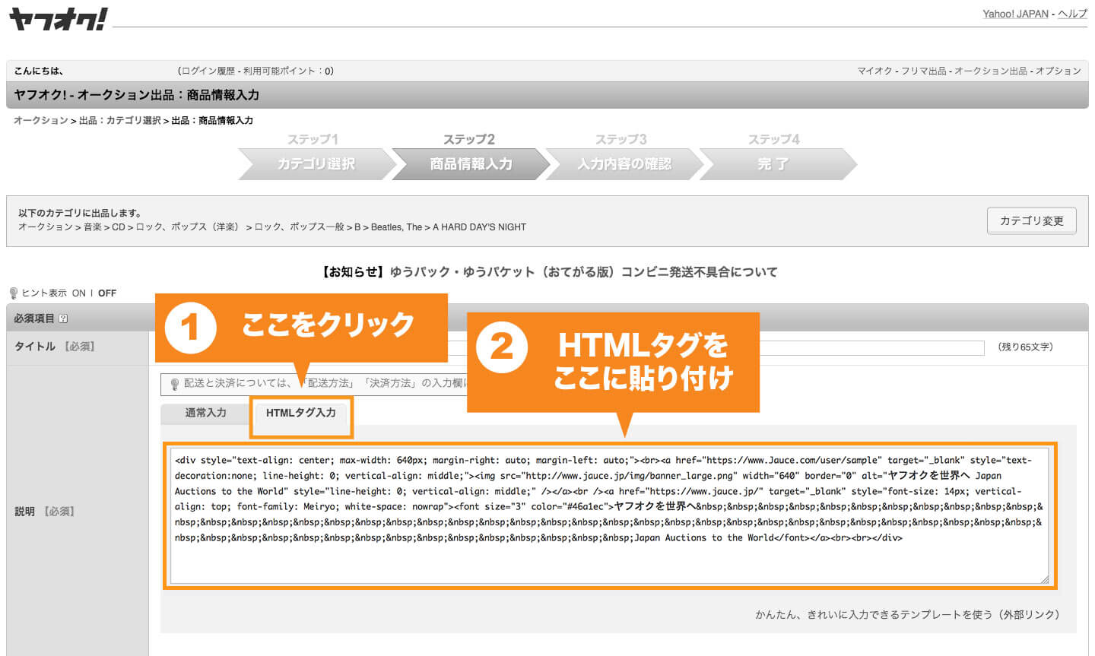Click the 説明【必須】 label
Image resolution: width=1095 pixels, height=656 pixels.
pyautogui.click(x=44, y=512)
